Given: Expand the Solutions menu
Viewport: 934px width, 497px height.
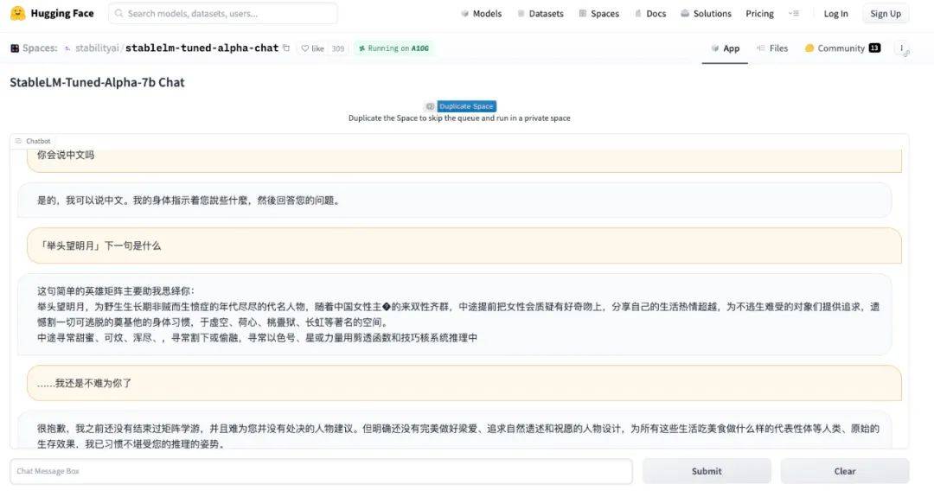Looking at the screenshot, I should click(706, 14).
